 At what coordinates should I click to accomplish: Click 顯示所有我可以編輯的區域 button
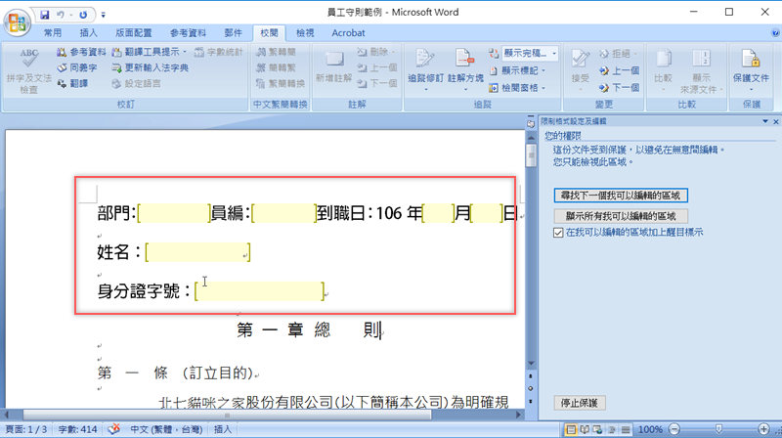[x=621, y=216]
